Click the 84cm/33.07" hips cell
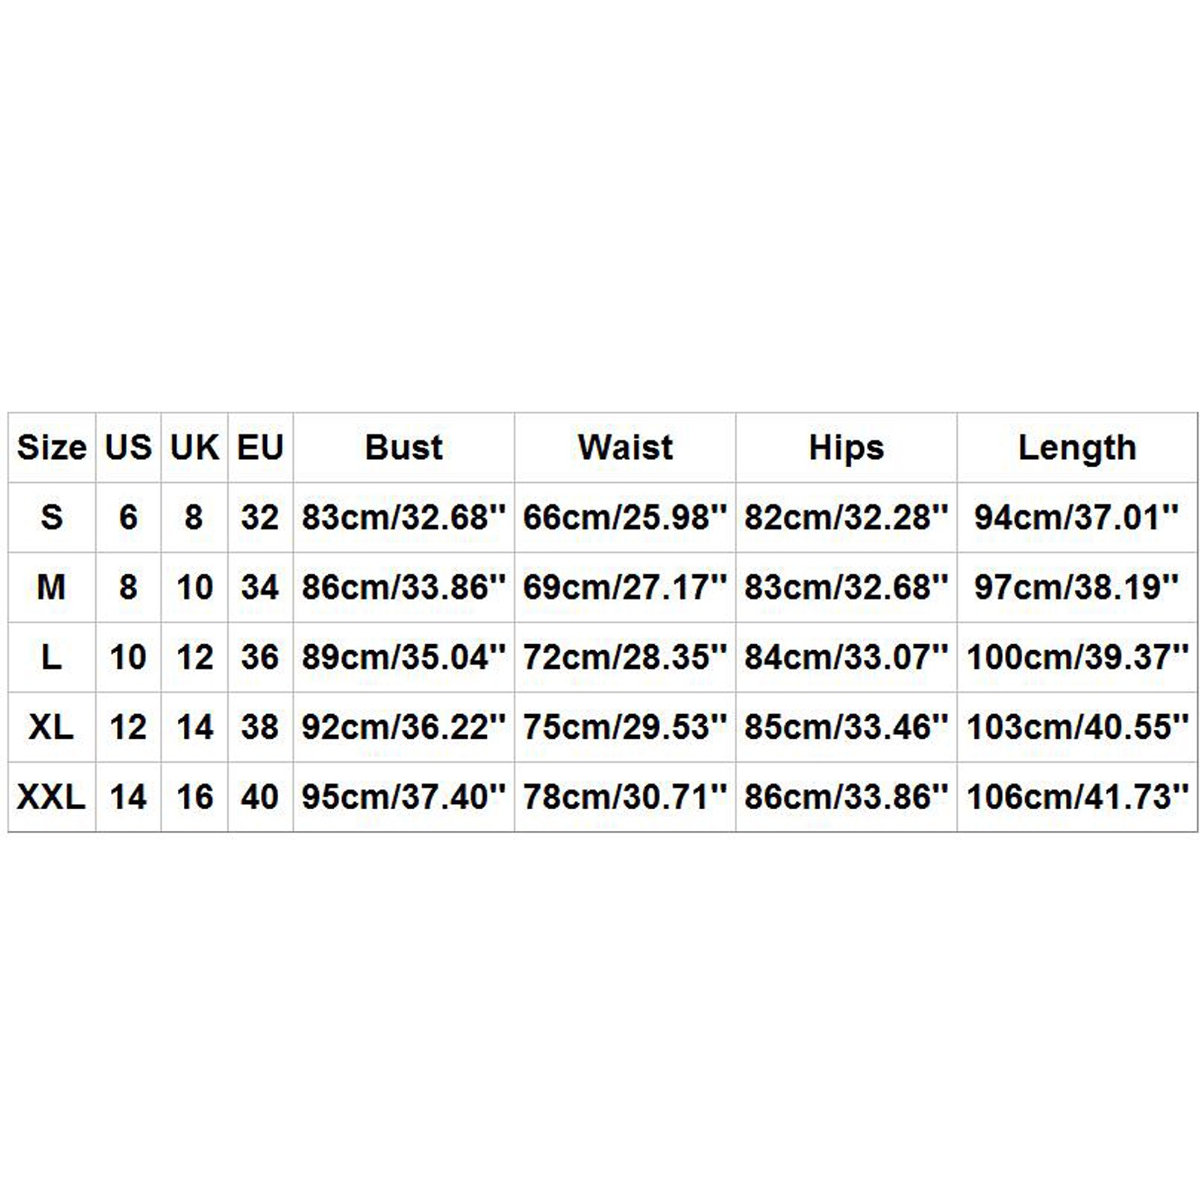Viewport: 1200px width, 1200px height. pyautogui.click(x=846, y=658)
